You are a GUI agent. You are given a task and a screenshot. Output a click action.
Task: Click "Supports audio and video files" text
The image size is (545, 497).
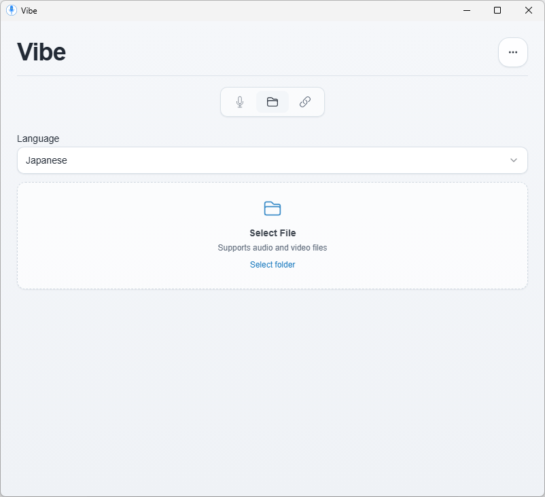(272, 248)
